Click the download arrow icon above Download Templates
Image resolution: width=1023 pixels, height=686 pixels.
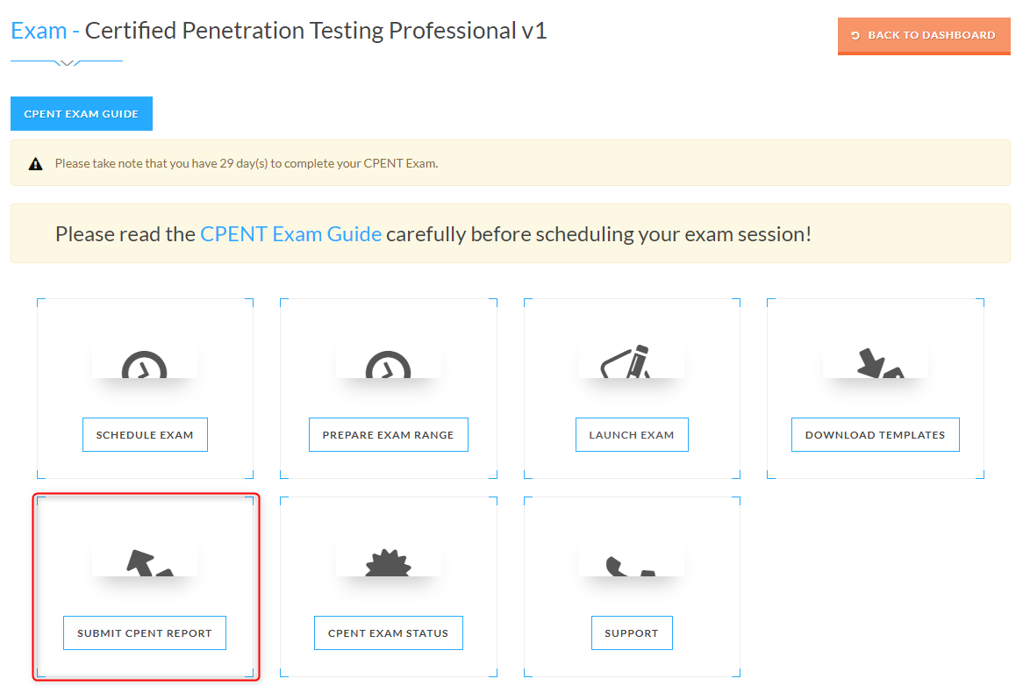tap(875, 364)
